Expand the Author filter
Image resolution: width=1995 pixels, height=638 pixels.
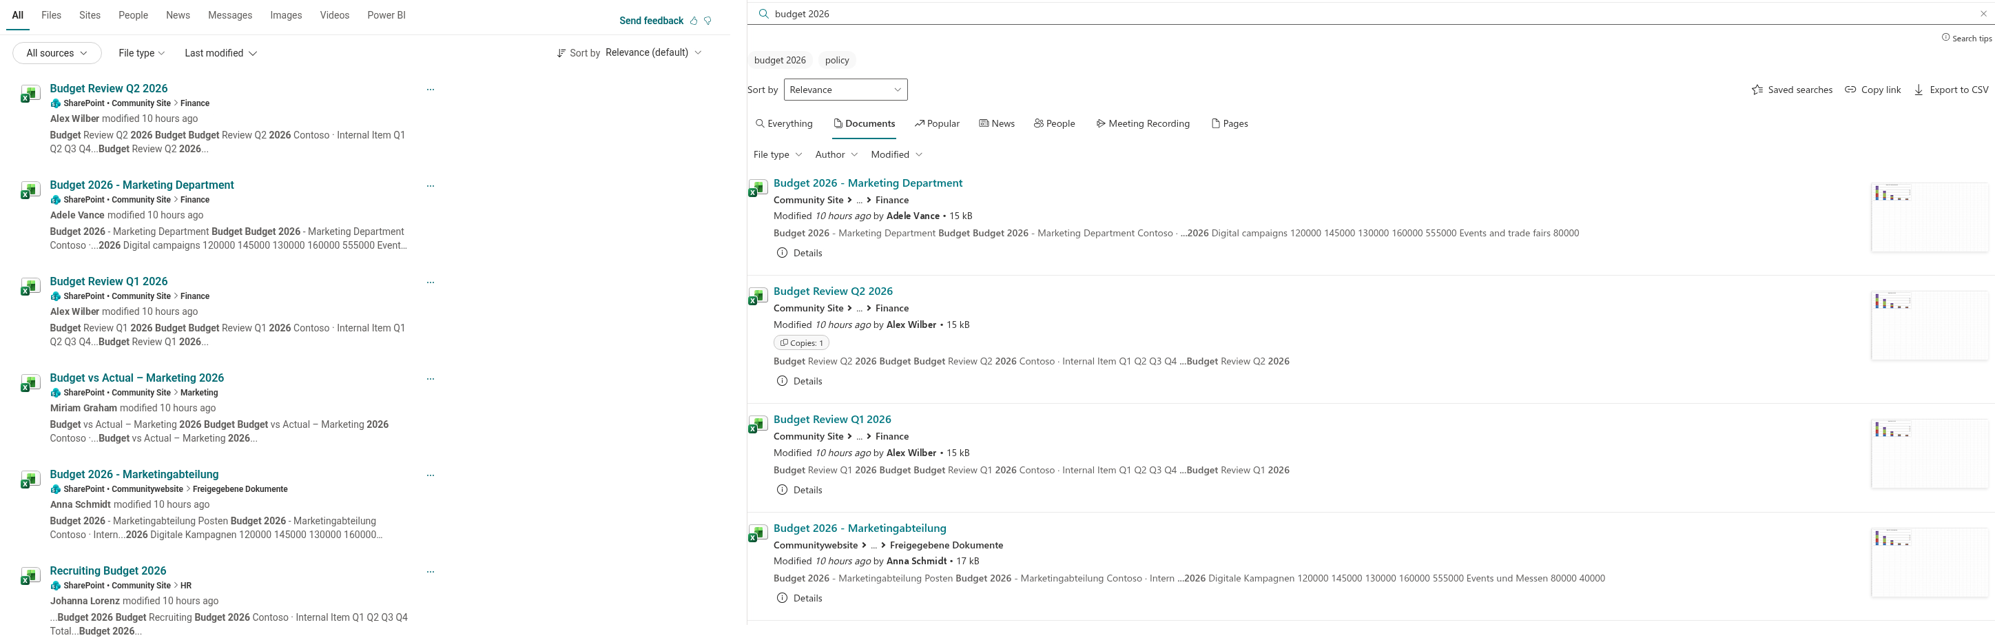836,155
